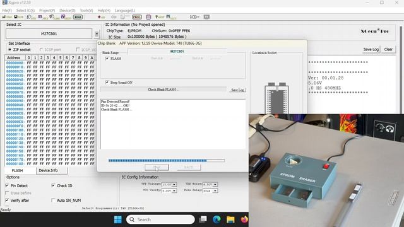
Task: Click the VERIFY toolbar icon
Action: tap(31, 17)
